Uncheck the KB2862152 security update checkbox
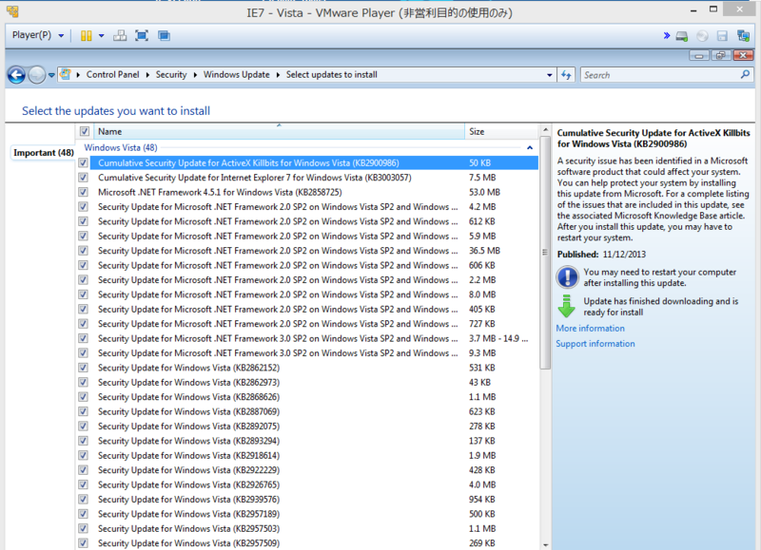The width and height of the screenshot is (761, 550). (83, 368)
